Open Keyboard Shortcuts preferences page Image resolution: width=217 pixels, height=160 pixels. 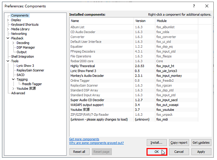coord(25,24)
